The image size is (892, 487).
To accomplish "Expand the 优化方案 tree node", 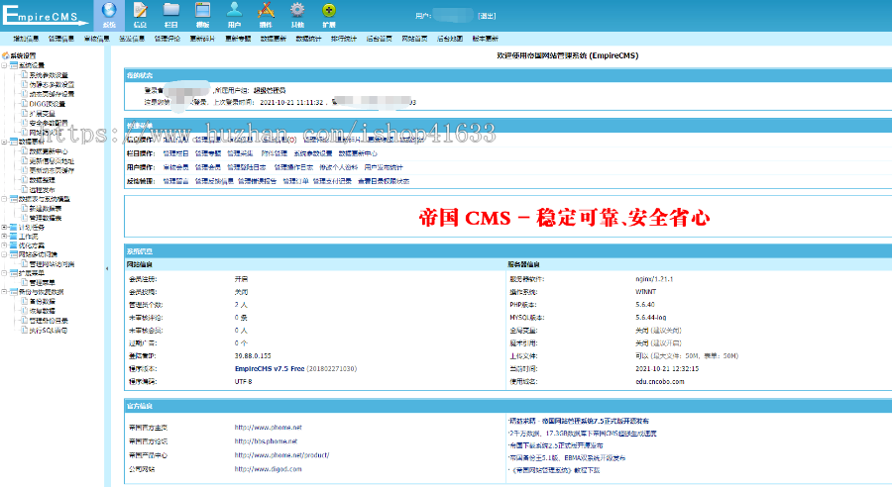I will (5, 245).
